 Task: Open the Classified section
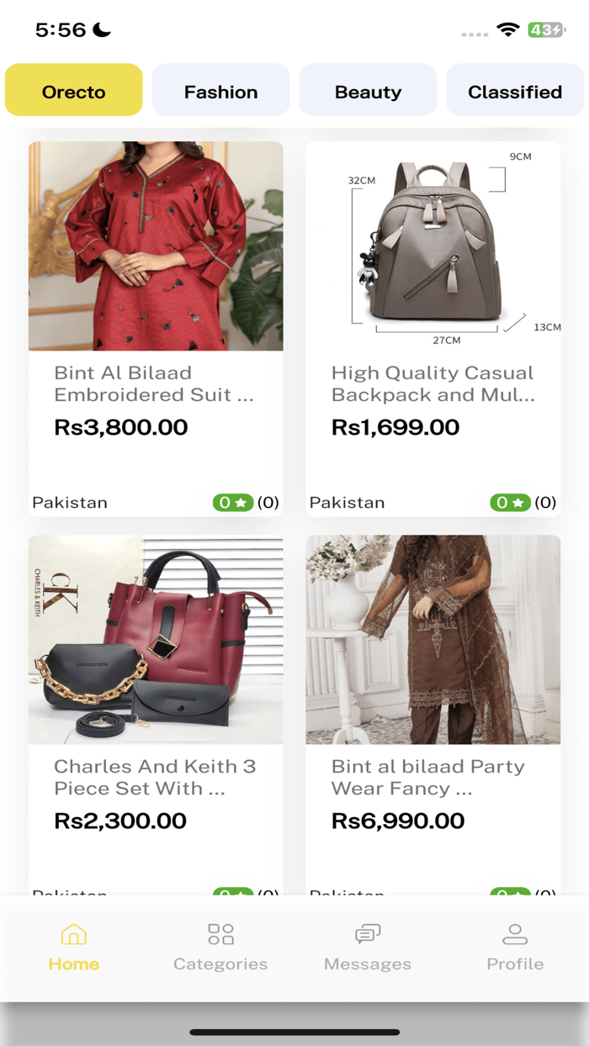(516, 90)
